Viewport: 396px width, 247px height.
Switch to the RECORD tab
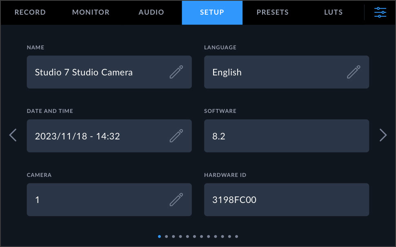[x=30, y=12]
